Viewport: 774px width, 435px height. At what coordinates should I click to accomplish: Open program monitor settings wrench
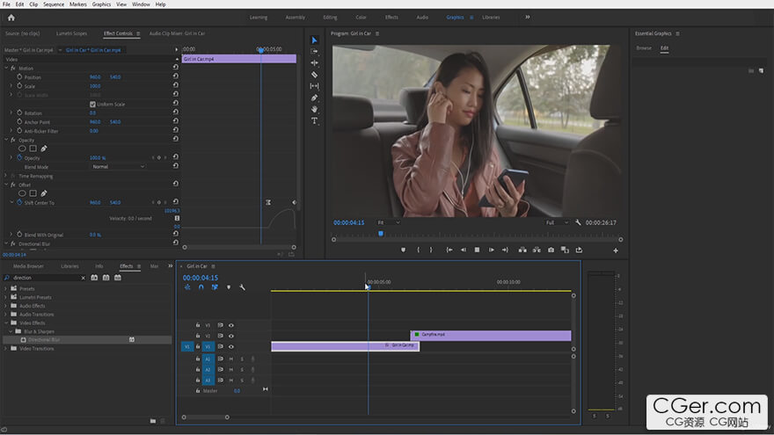578,222
